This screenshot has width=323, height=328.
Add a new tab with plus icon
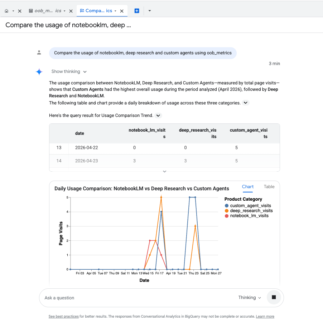pyautogui.click(x=137, y=11)
